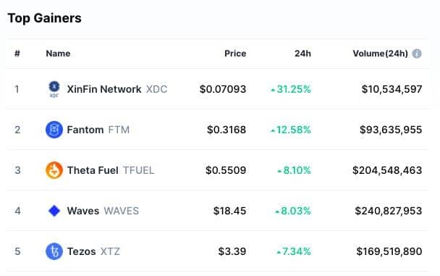Sort by the Name column header
This screenshot has height=276, width=440.
[x=58, y=54]
